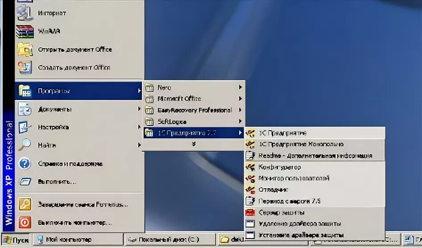Open the Настройка submenu

79,127
